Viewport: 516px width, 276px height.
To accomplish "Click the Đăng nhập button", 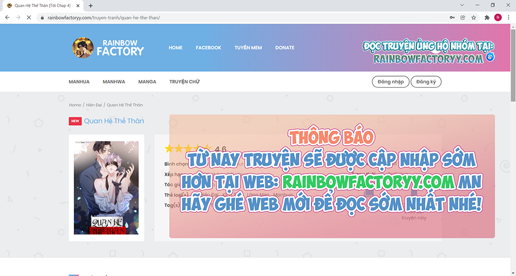I will [x=391, y=82].
